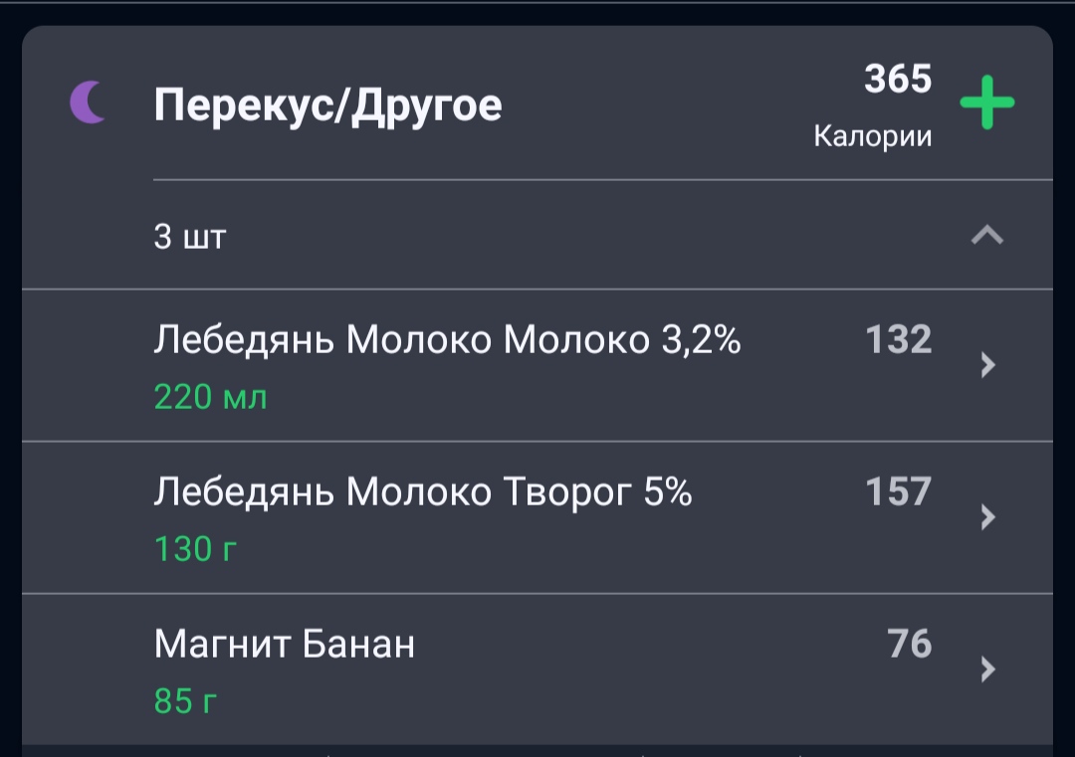The image size is (1075, 757).
Task: Open the Магнит Банан food item
Action: (537, 670)
